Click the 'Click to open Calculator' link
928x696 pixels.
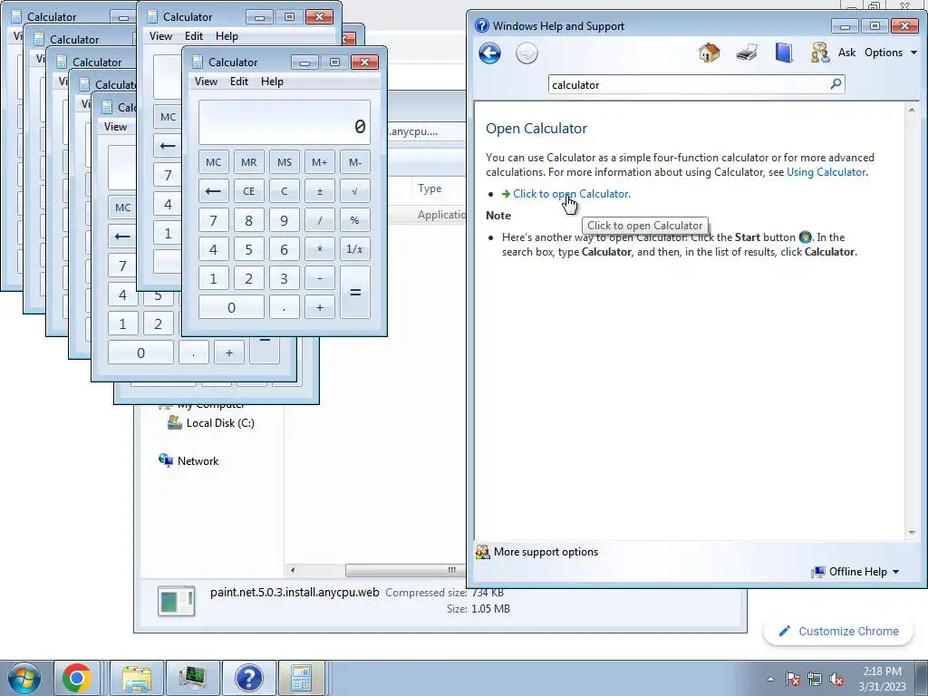[x=571, y=194]
